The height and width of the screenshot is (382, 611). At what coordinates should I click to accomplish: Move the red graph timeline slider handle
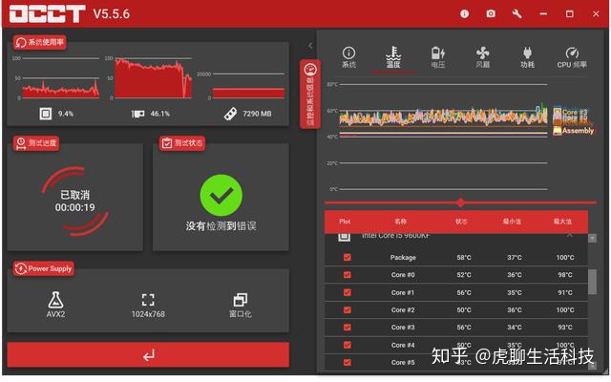[x=460, y=202]
